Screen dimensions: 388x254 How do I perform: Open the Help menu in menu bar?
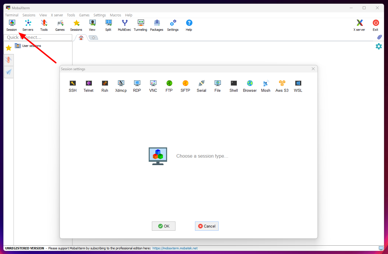pyautogui.click(x=129, y=15)
